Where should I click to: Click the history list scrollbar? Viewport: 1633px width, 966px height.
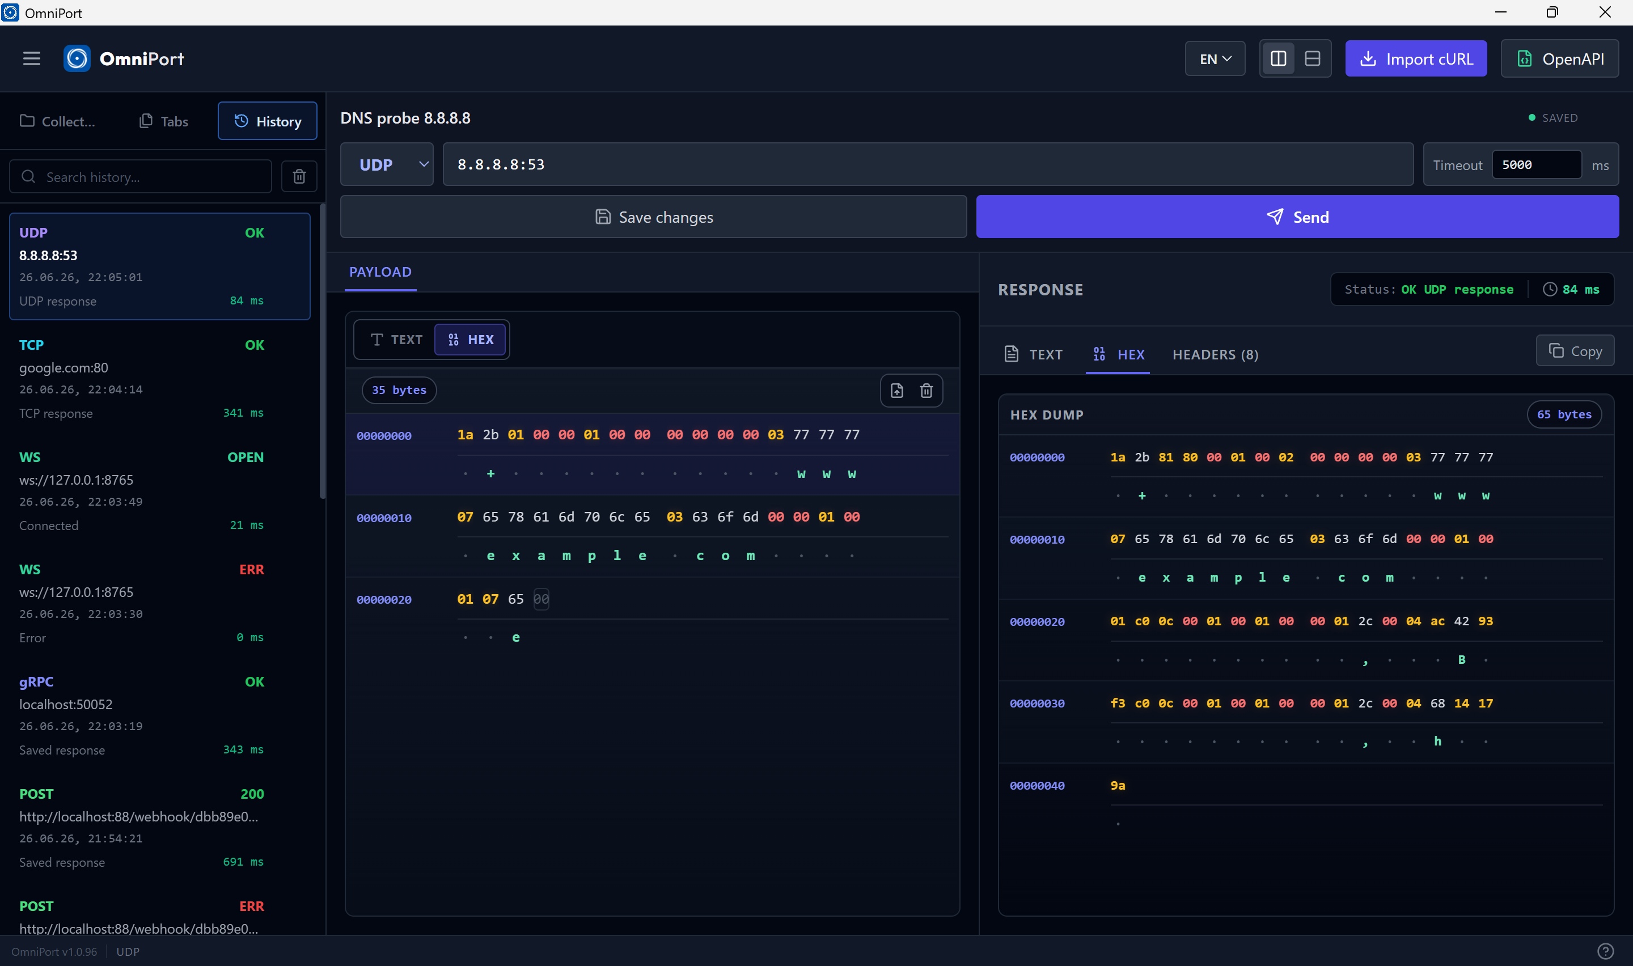(322, 351)
